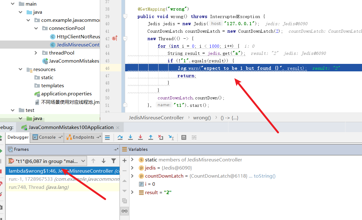Open the Evaluate Expression calculator icon
Image resolution: width=362 pixels, height=220 pixels.
184,137
